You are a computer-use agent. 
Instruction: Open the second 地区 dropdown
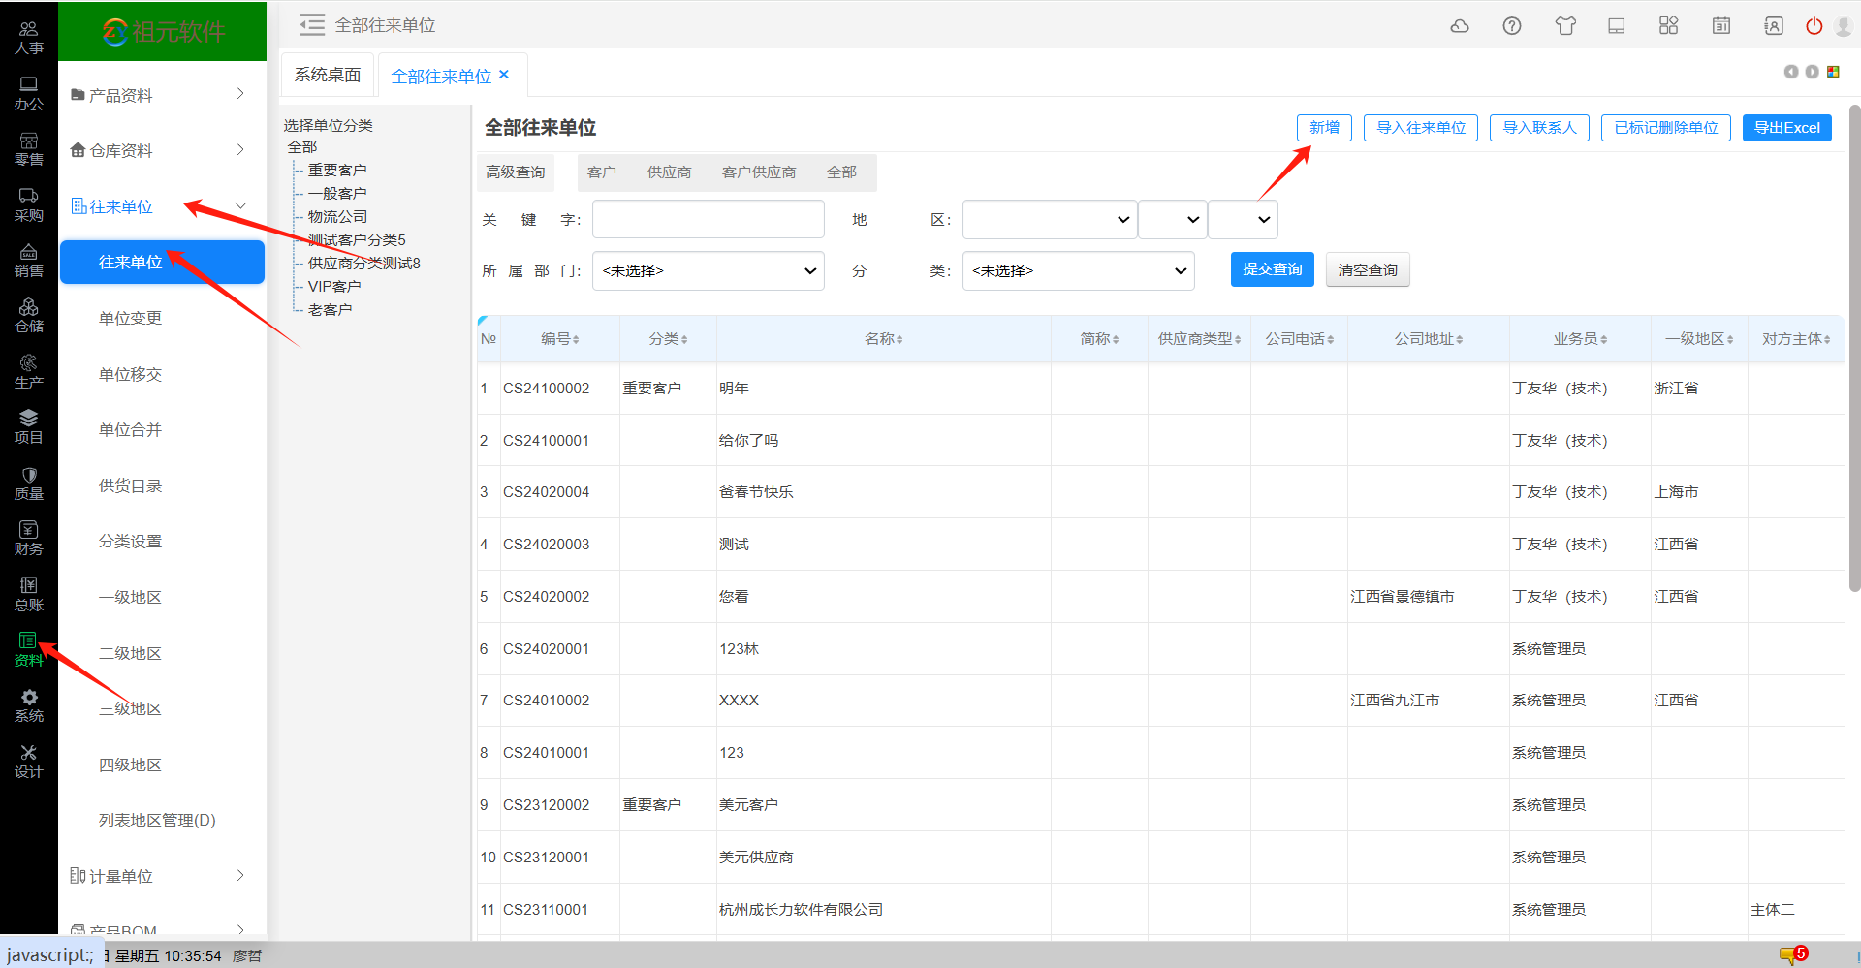(1173, 220)
